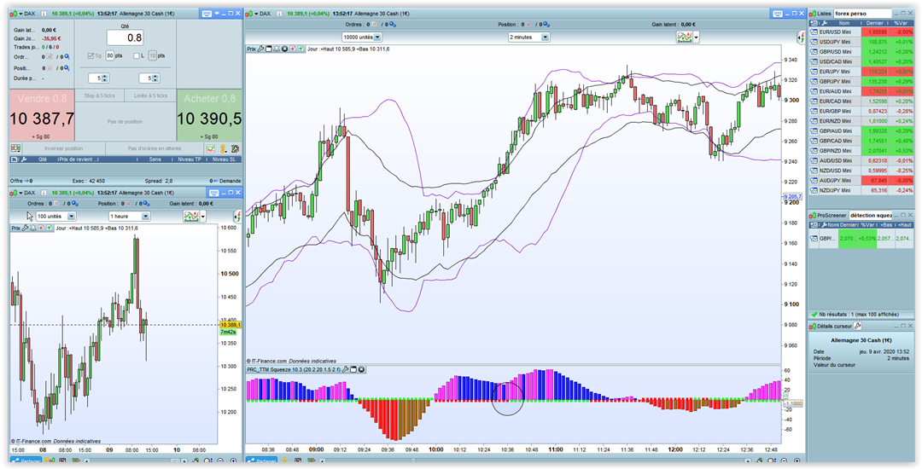Click the 80 pts stop distance field
Viewport: 922px width, 469px height.
[x=110, y=55]
